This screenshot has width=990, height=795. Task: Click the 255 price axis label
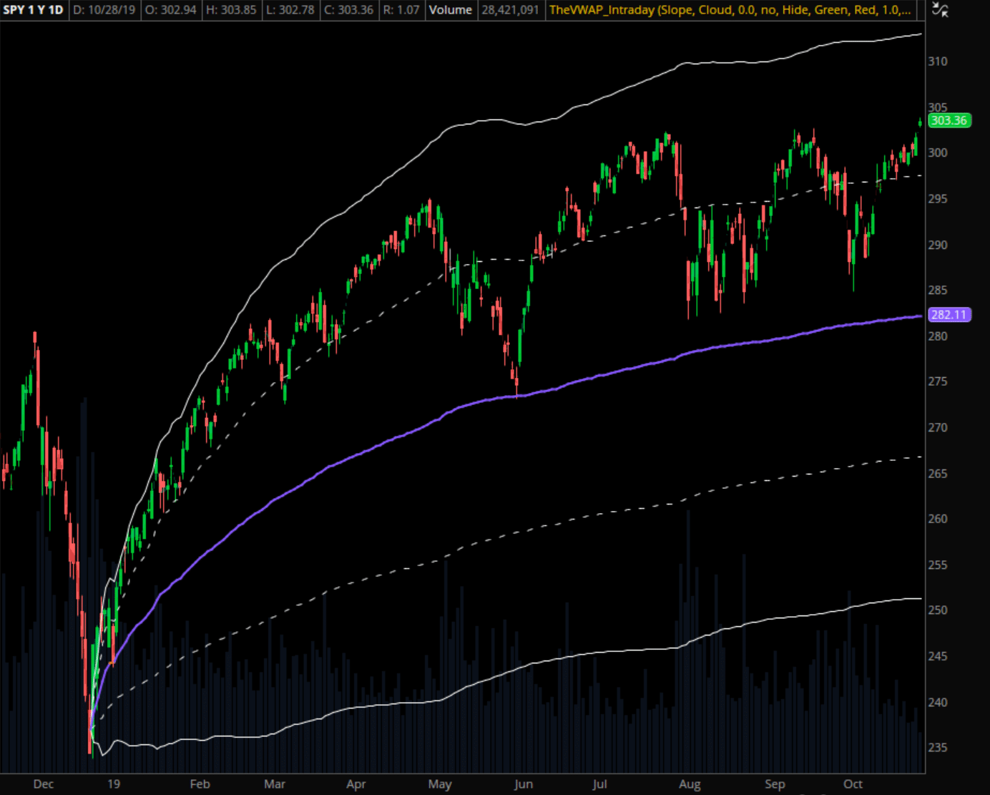tap(938, 565)
